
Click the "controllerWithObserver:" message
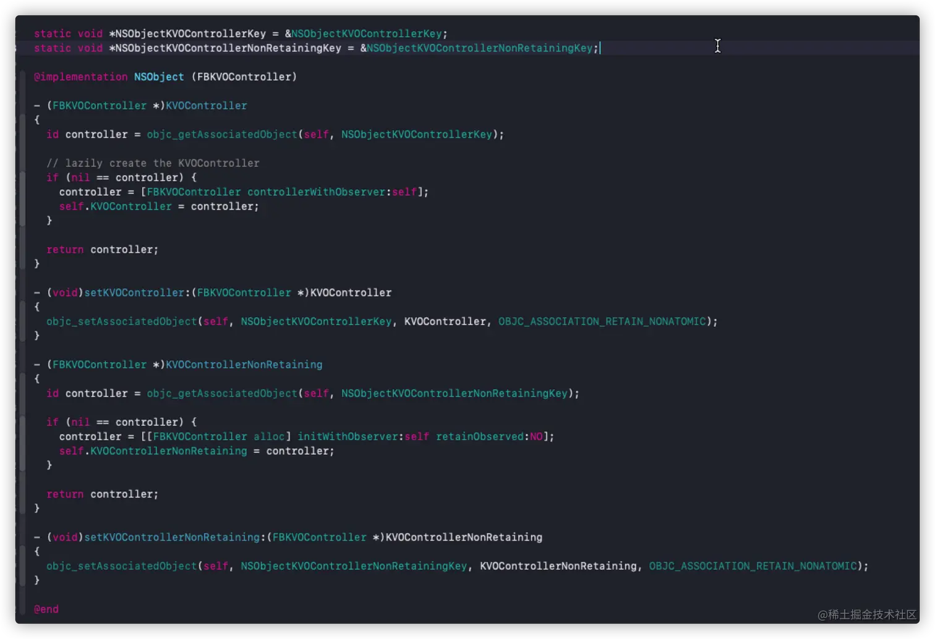click(319, 192)
